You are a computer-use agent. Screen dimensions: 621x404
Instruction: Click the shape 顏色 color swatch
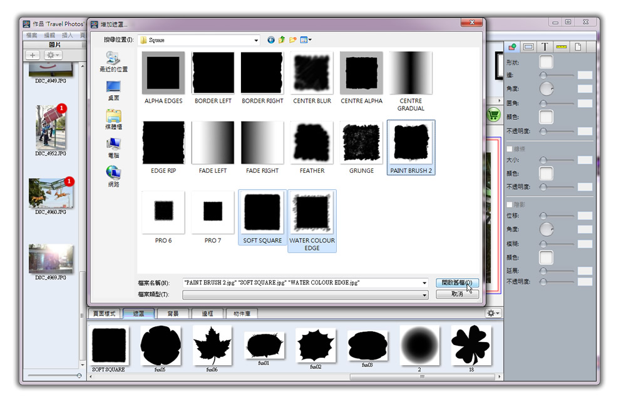point(546,117)
